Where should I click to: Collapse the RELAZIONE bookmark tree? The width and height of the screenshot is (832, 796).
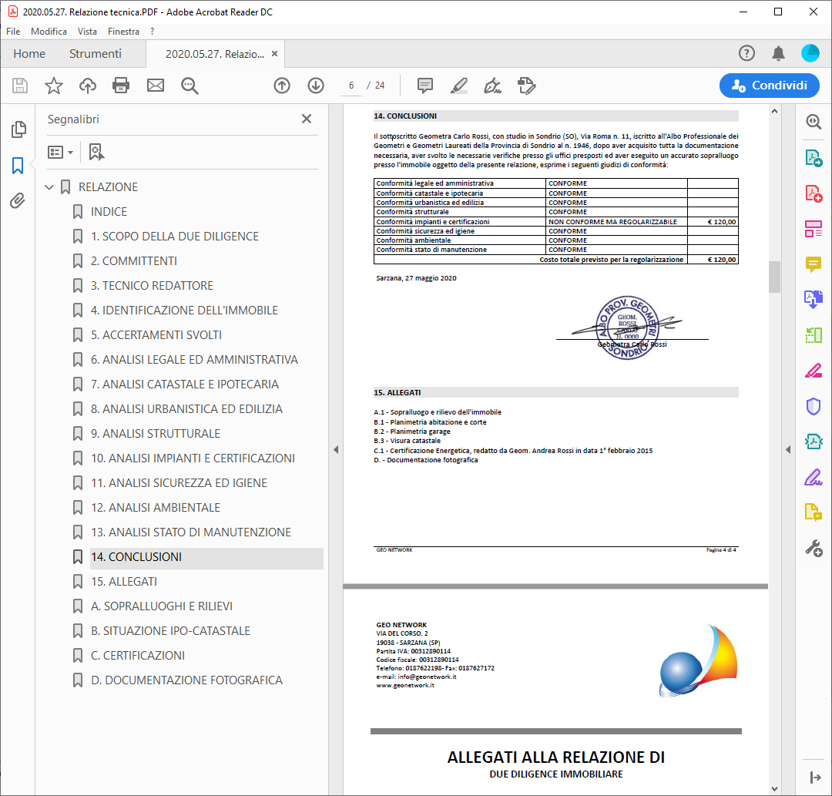coord(50,187)
